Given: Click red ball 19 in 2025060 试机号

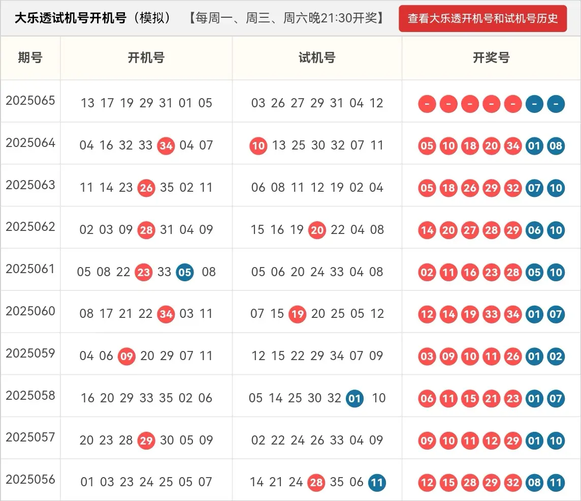Looking at the screenshot, I should [x=297, y=315].
